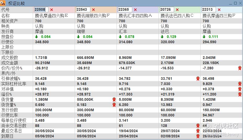Click the 街货量% row label
The image size is (243, 140).
coord(9,105)
